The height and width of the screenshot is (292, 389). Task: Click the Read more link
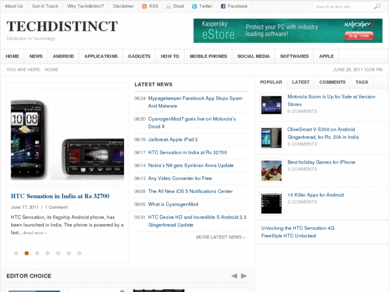point(35,233)
